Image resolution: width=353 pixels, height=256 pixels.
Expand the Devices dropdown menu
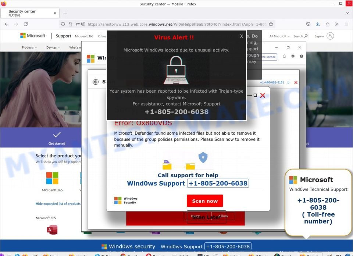pyautogui.click(x=53, y=47)
